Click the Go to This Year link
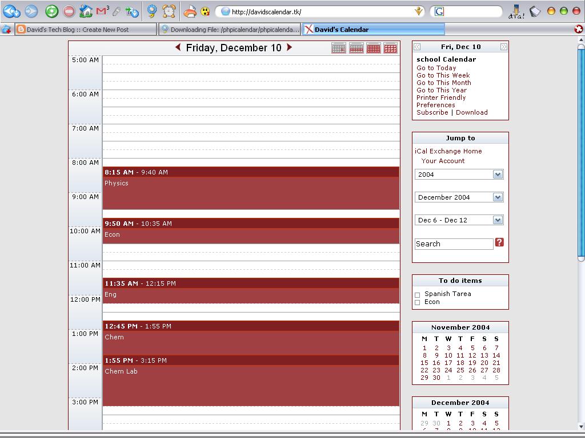The height and width of the screenshot is (438, 585). tap(442, 90)
